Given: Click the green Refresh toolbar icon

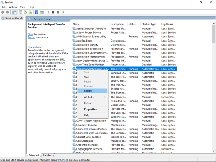Looking at the screenshot, I should click(x=26, y=12).
